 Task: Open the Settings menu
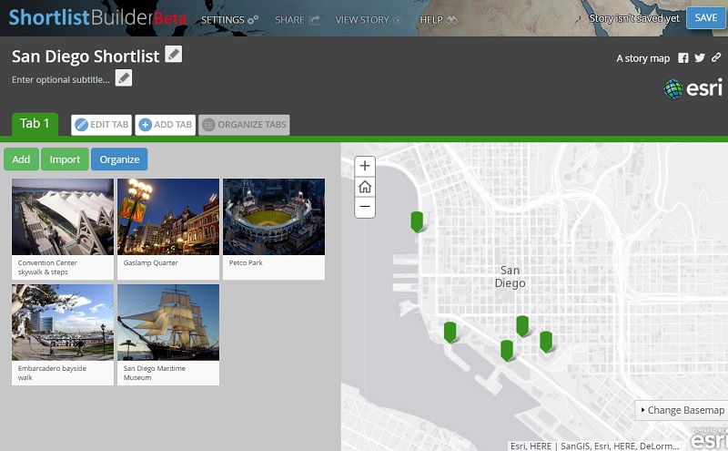pos(229,20)
